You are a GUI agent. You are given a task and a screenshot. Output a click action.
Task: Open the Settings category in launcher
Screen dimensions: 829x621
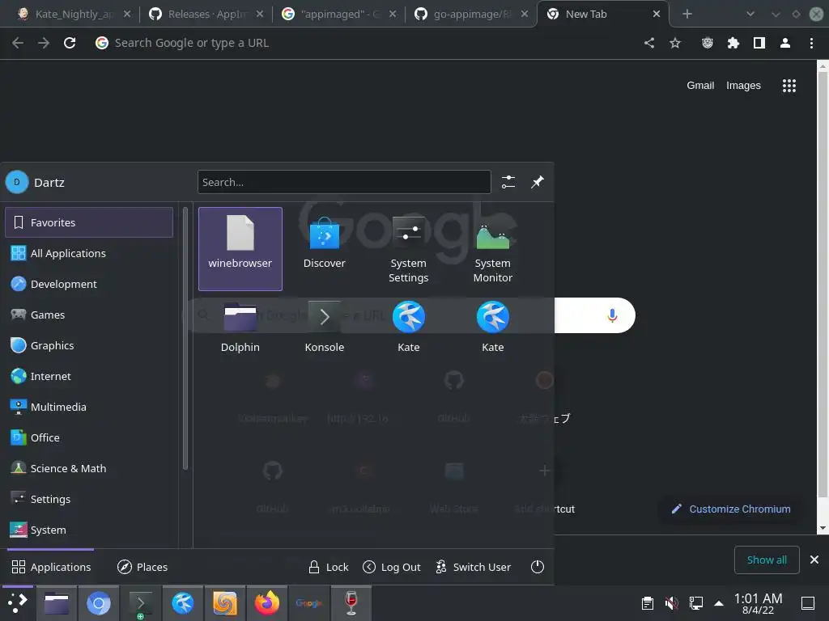[89, 499]
